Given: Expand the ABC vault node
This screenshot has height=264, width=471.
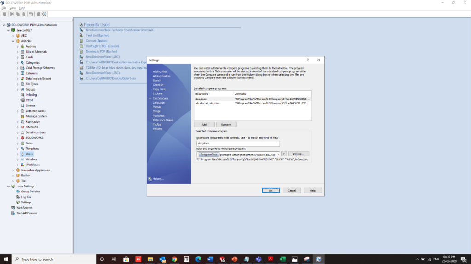Looking at the screenshot, I should [13, 36].
